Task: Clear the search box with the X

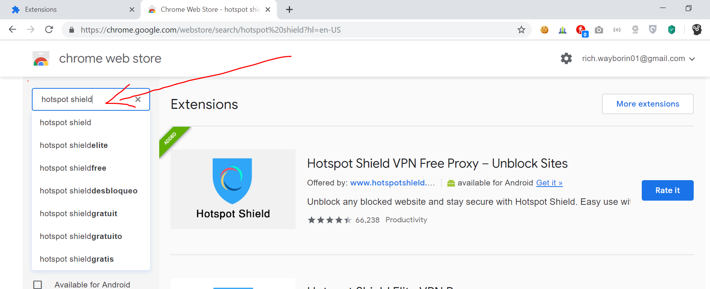Action: click(138, 99)
